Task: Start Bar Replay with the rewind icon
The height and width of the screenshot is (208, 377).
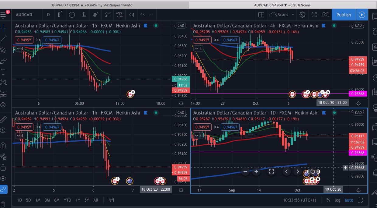Action: 131,15
